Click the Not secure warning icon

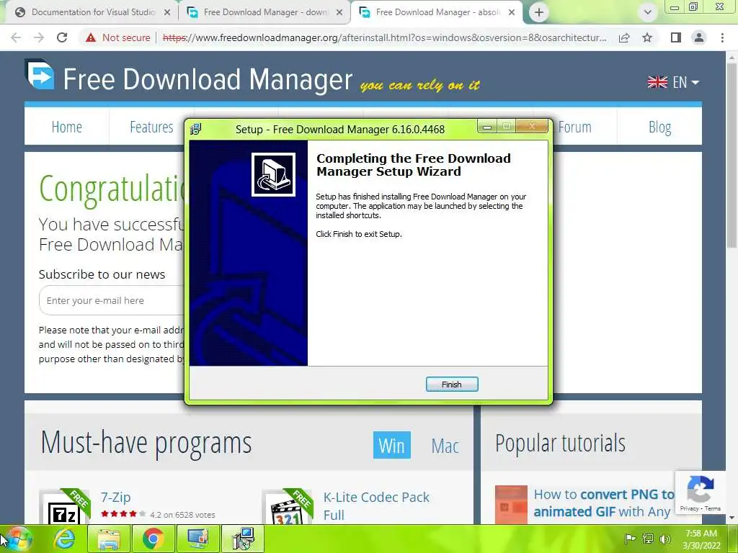coord(91,37)
